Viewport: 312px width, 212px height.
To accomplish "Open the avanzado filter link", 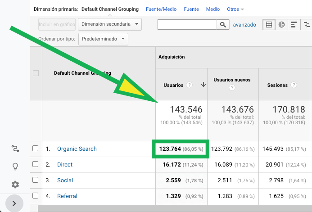I will point(244,25).
